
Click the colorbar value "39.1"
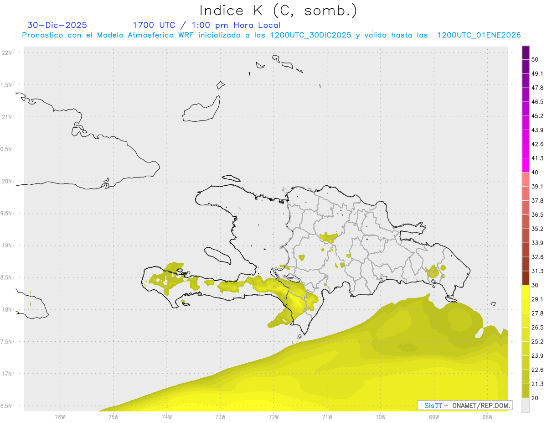[537, 186]
